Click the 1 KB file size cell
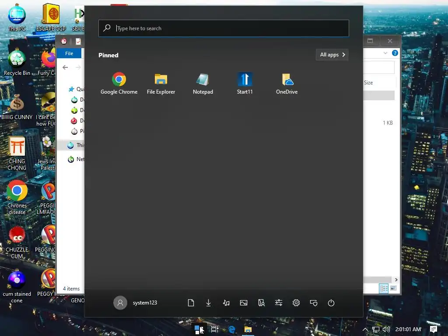This screenshot has width=448, height=336. (388, 123)
